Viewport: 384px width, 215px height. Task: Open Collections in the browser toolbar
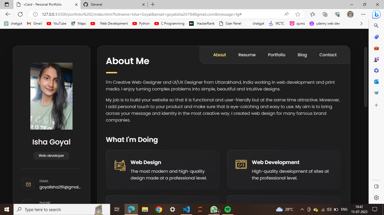[x=325, y=14]
